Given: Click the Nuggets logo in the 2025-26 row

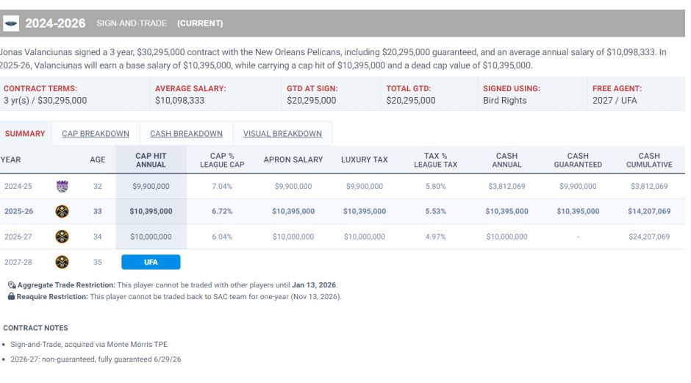Looking at the screenshot, I should point(62,211).
